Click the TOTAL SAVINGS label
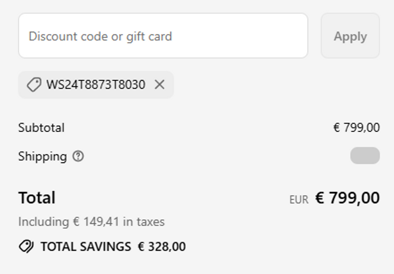 point(86,247)
